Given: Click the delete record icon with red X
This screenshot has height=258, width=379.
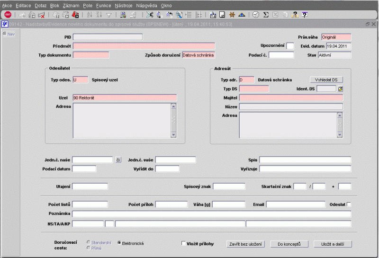Looking at the screenshot, I should point(41,15).
